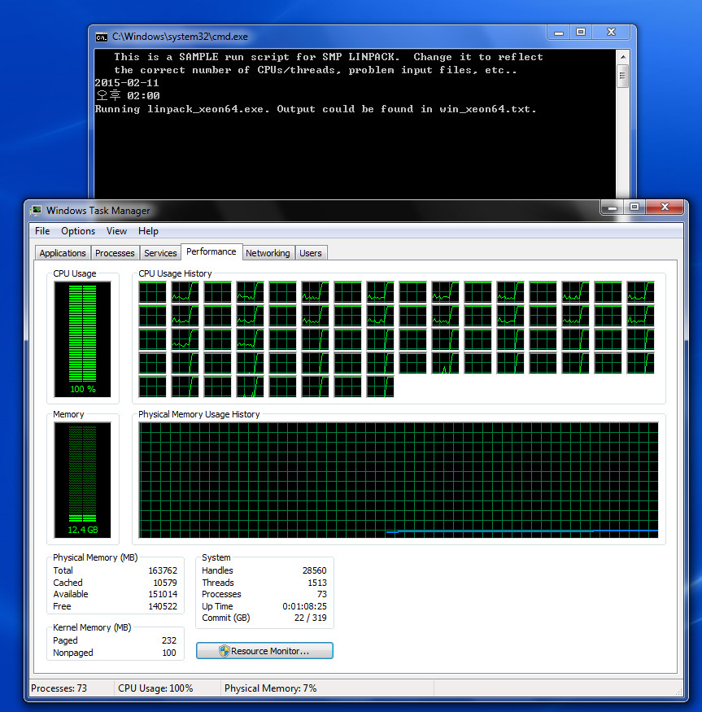Close the cmd.exe window

coord(611,33)
